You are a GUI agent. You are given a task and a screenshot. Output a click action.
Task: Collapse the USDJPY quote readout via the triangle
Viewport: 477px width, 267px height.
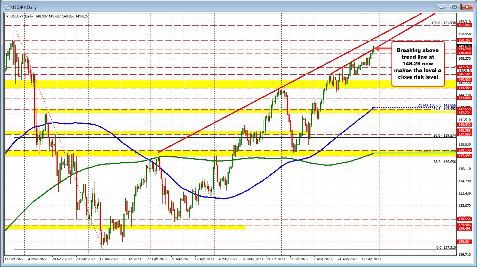(8, 16)
